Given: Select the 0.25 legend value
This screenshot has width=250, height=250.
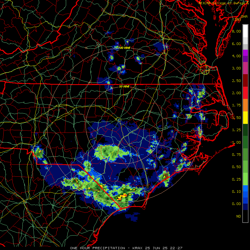Looking at the screenshot, I should point(236,179).
